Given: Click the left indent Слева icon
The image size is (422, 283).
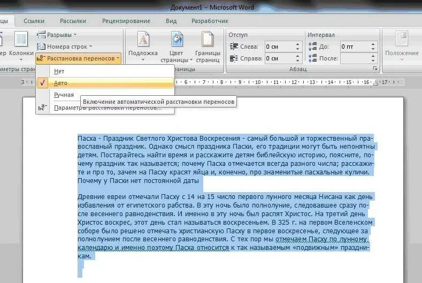Looking at the screenshot, I should [x=234, y=47].
